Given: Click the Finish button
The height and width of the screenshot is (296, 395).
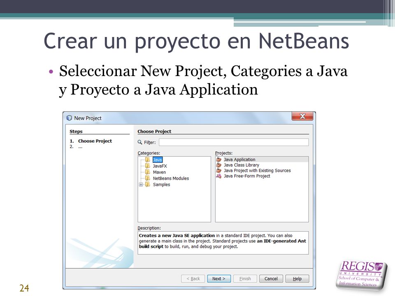Looking at the screenshot, I should pyautogui.click(x=245, y=279).
